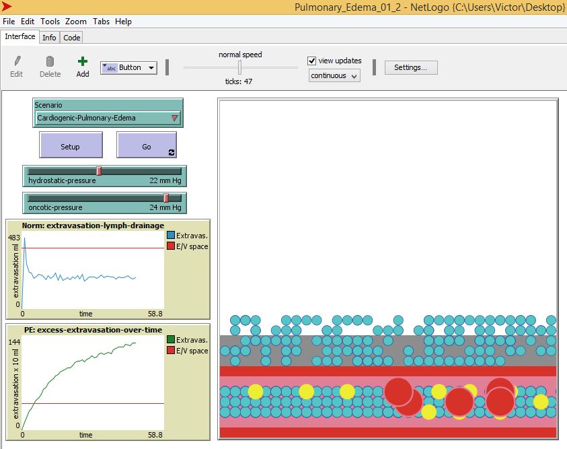
Task: Click the NetLogo icon in the title bar
Action: pyautogui.click(x=7, y=7)
